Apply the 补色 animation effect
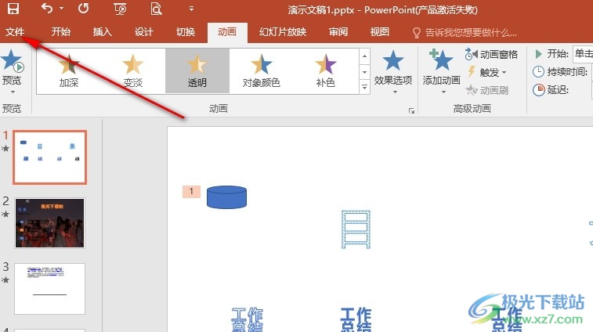The image size is (593, 332). click(x=325, y=71)
